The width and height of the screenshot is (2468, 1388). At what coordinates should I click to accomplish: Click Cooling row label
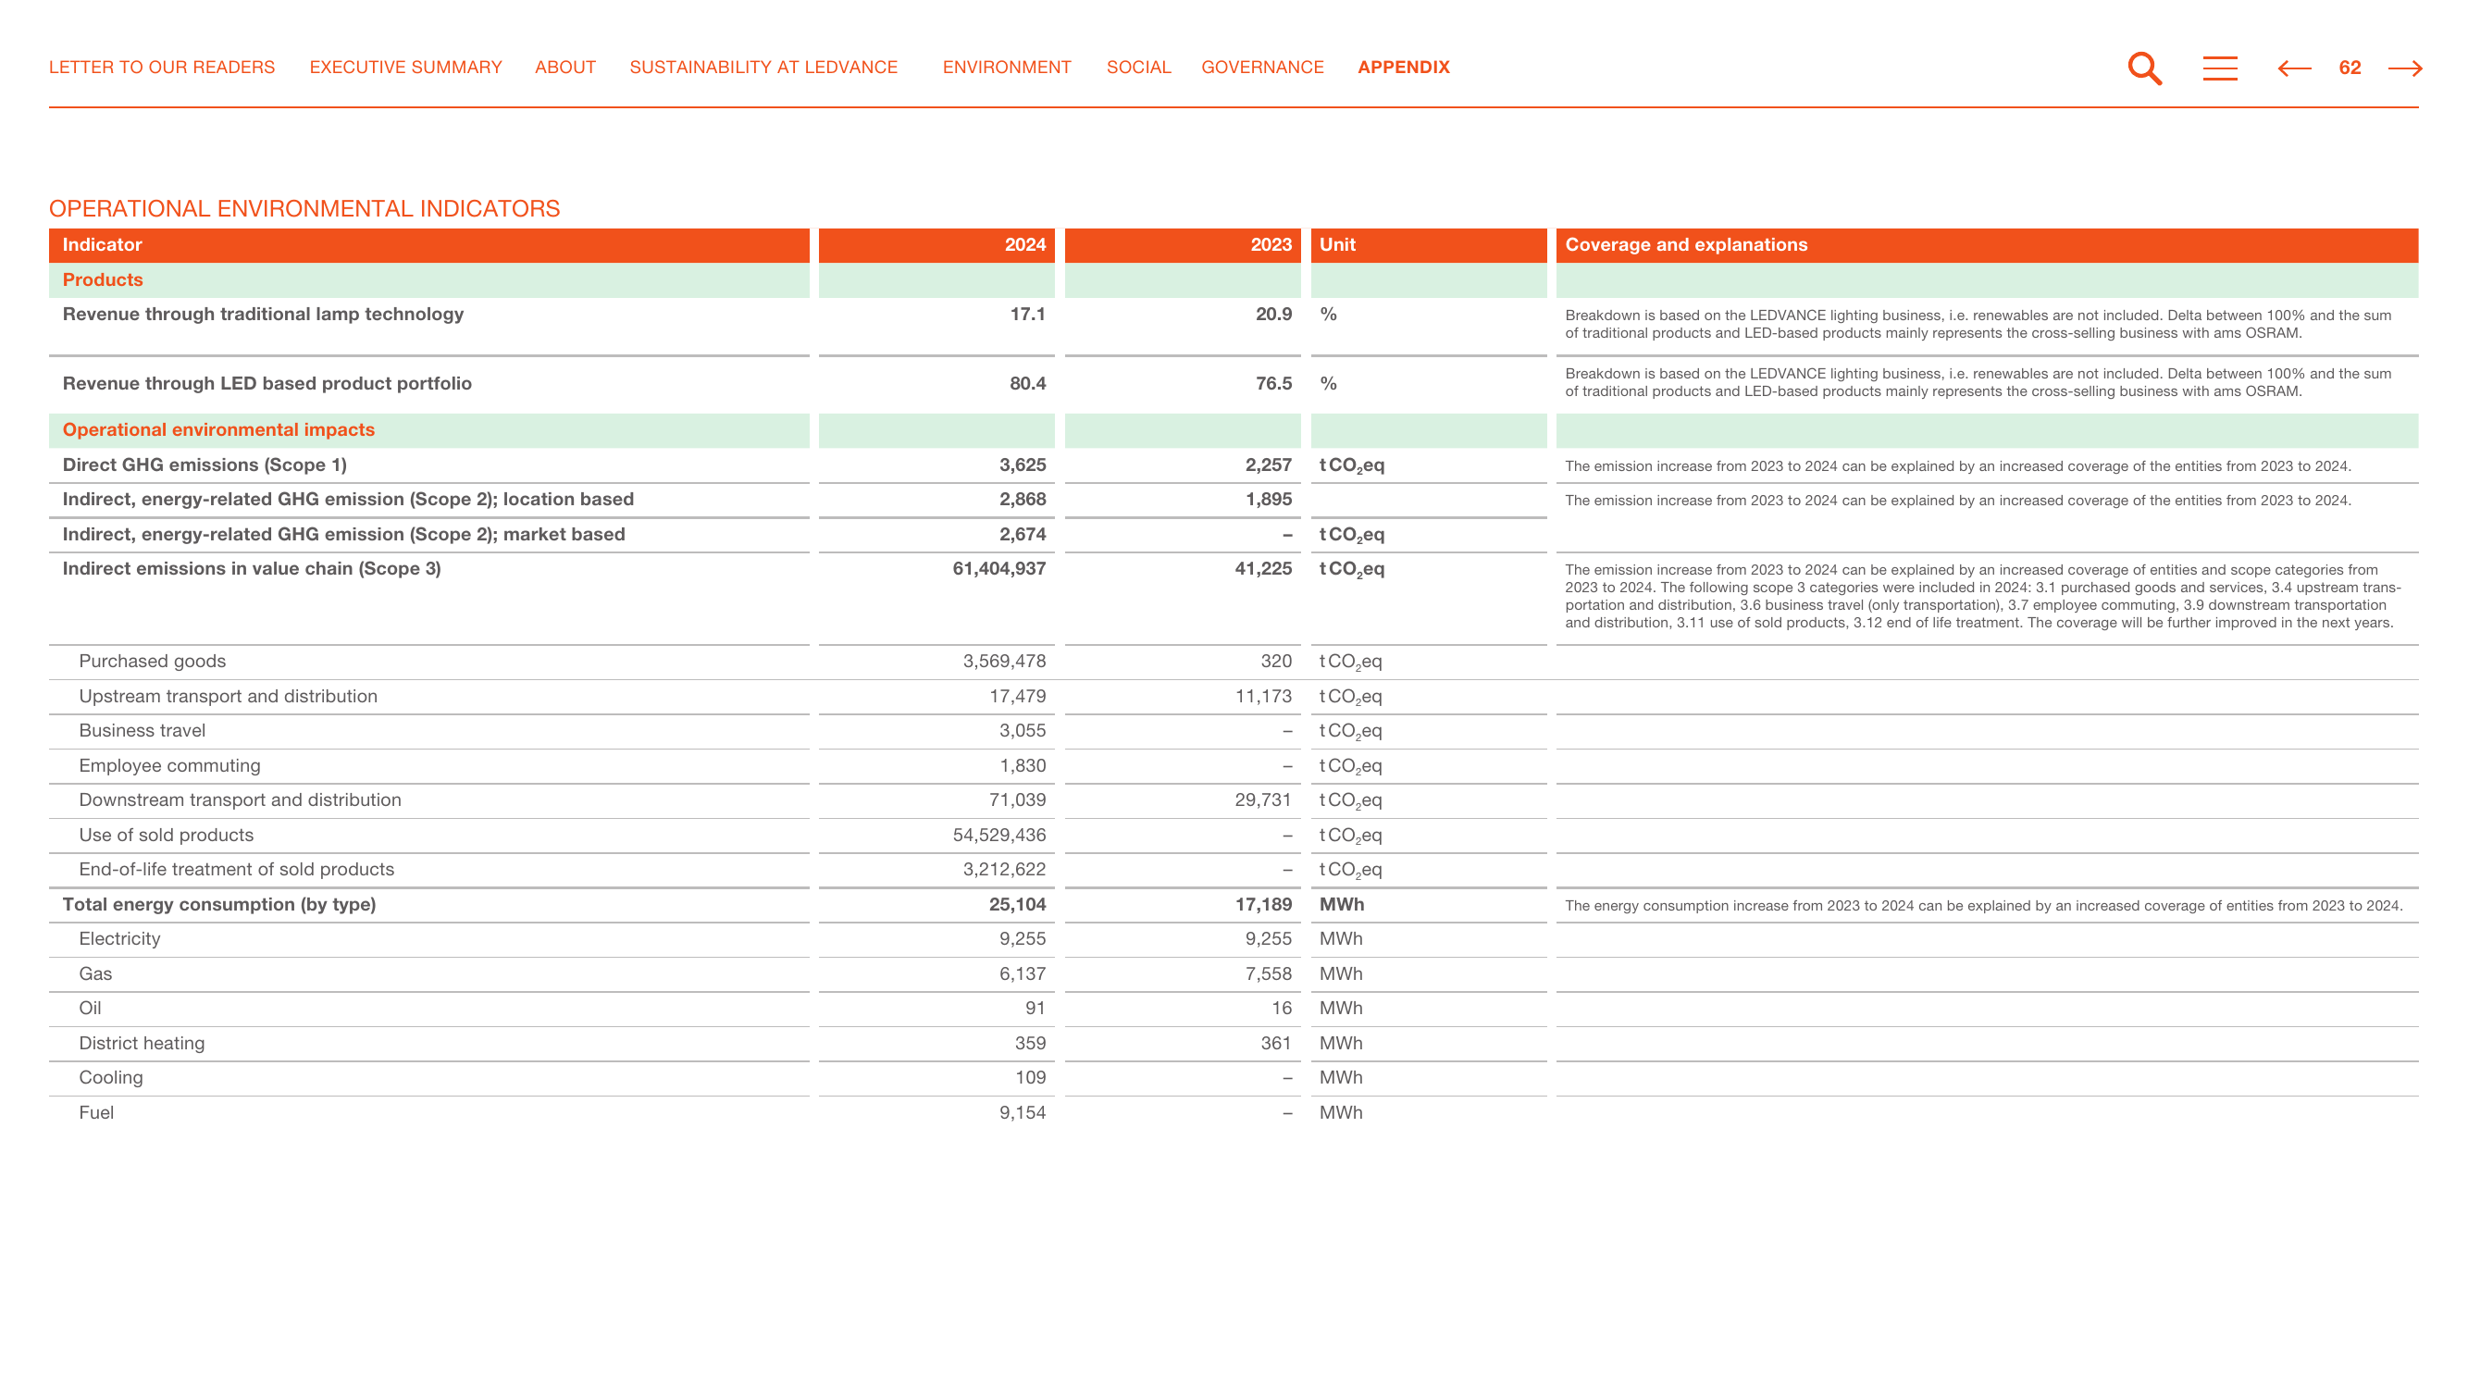(x=110, y=1078)
